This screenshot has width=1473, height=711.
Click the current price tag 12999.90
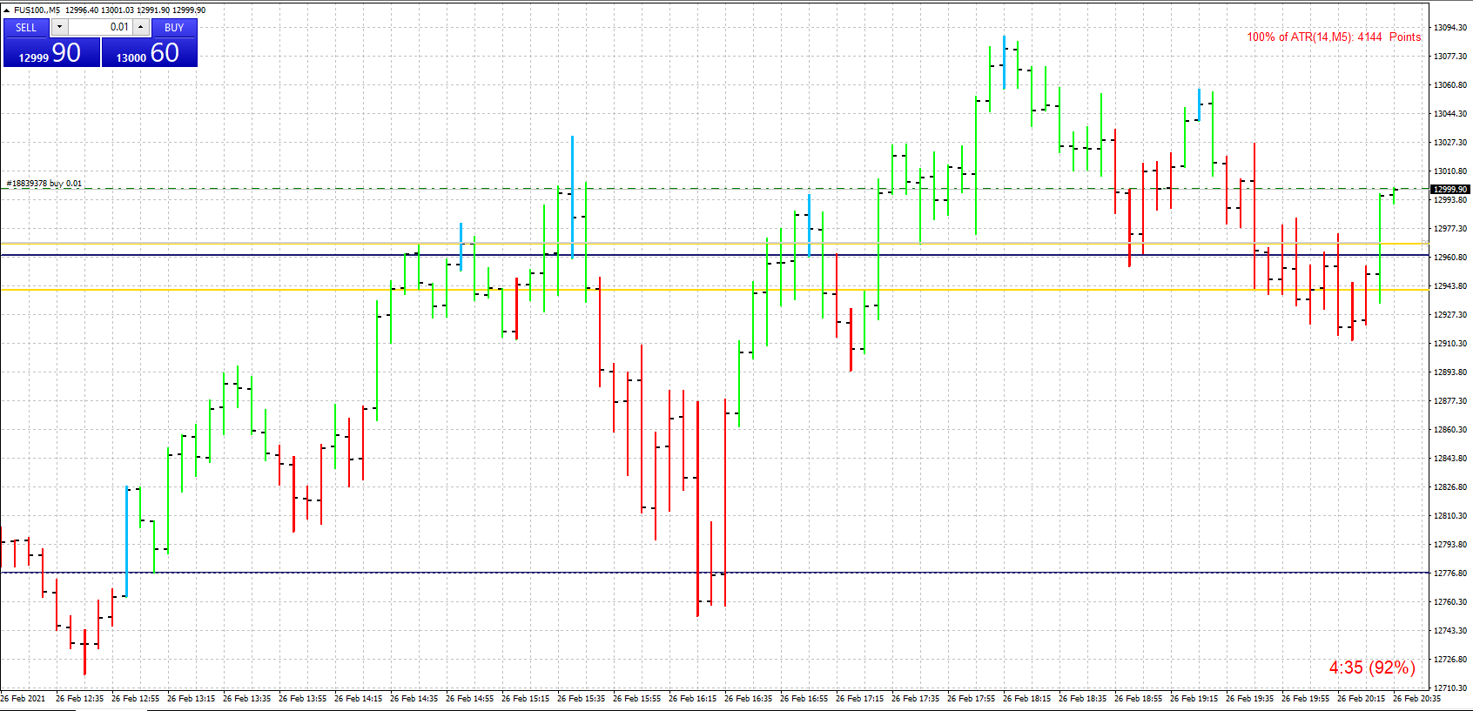pyautogui.click(x=1450, y=189)
